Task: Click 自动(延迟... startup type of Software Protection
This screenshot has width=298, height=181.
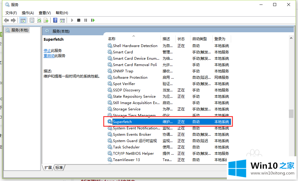Action: coord(201,77)
